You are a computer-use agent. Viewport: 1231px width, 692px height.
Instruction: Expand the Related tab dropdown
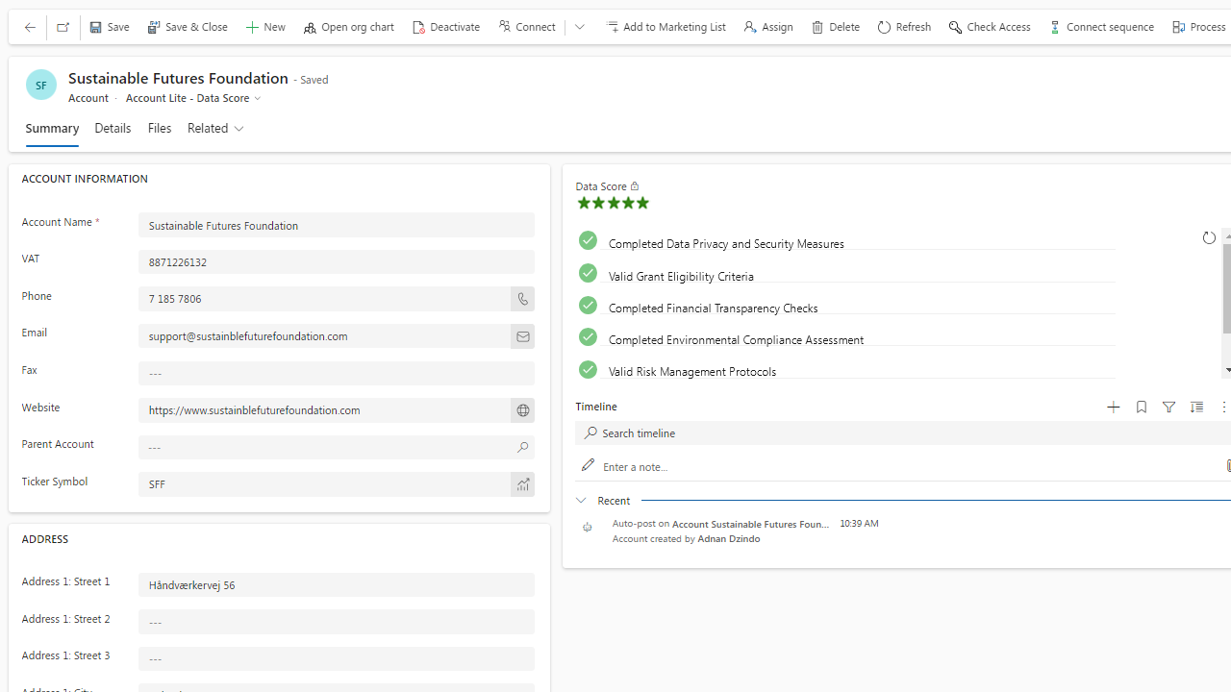point(216,128)
